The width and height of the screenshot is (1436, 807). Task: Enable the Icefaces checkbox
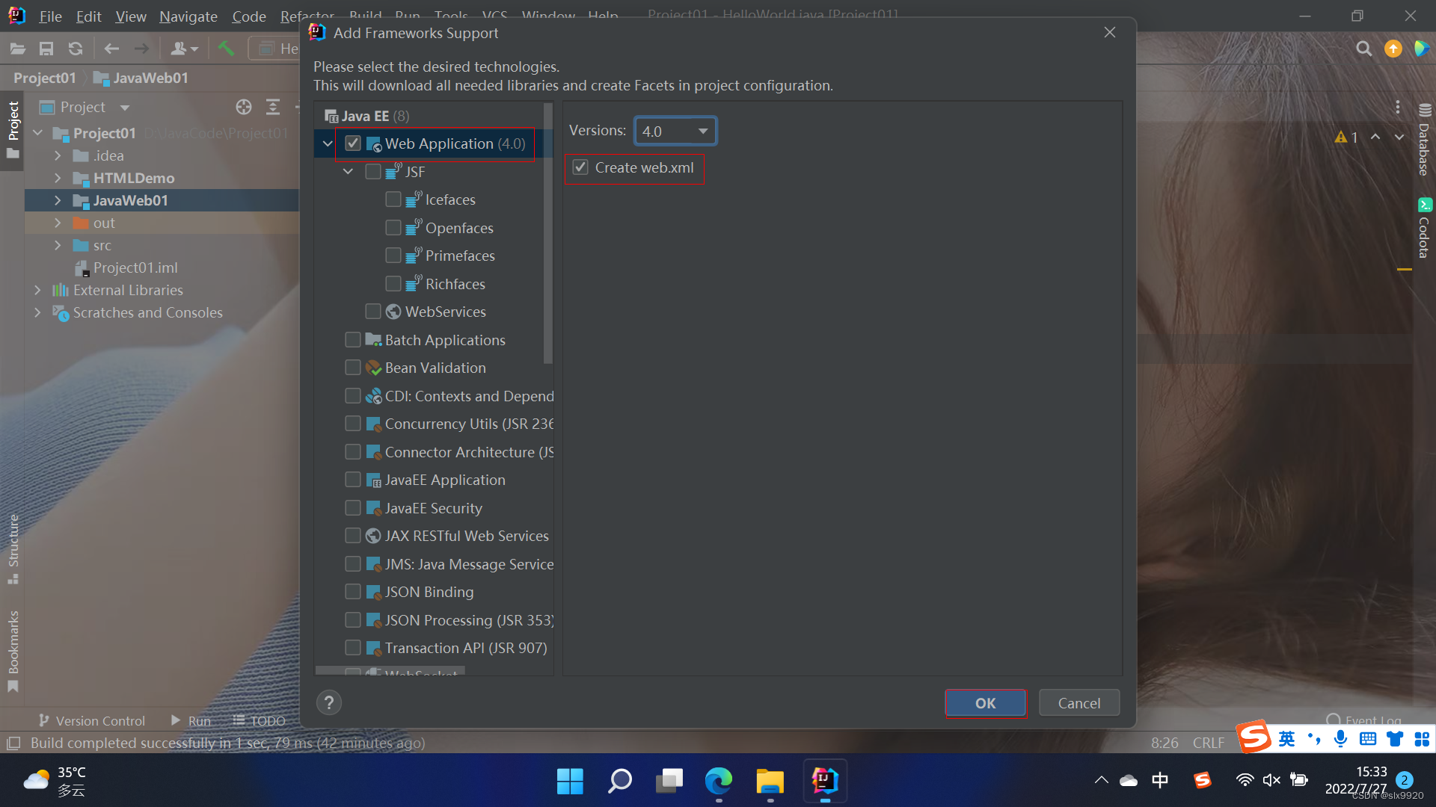point(393,200)
